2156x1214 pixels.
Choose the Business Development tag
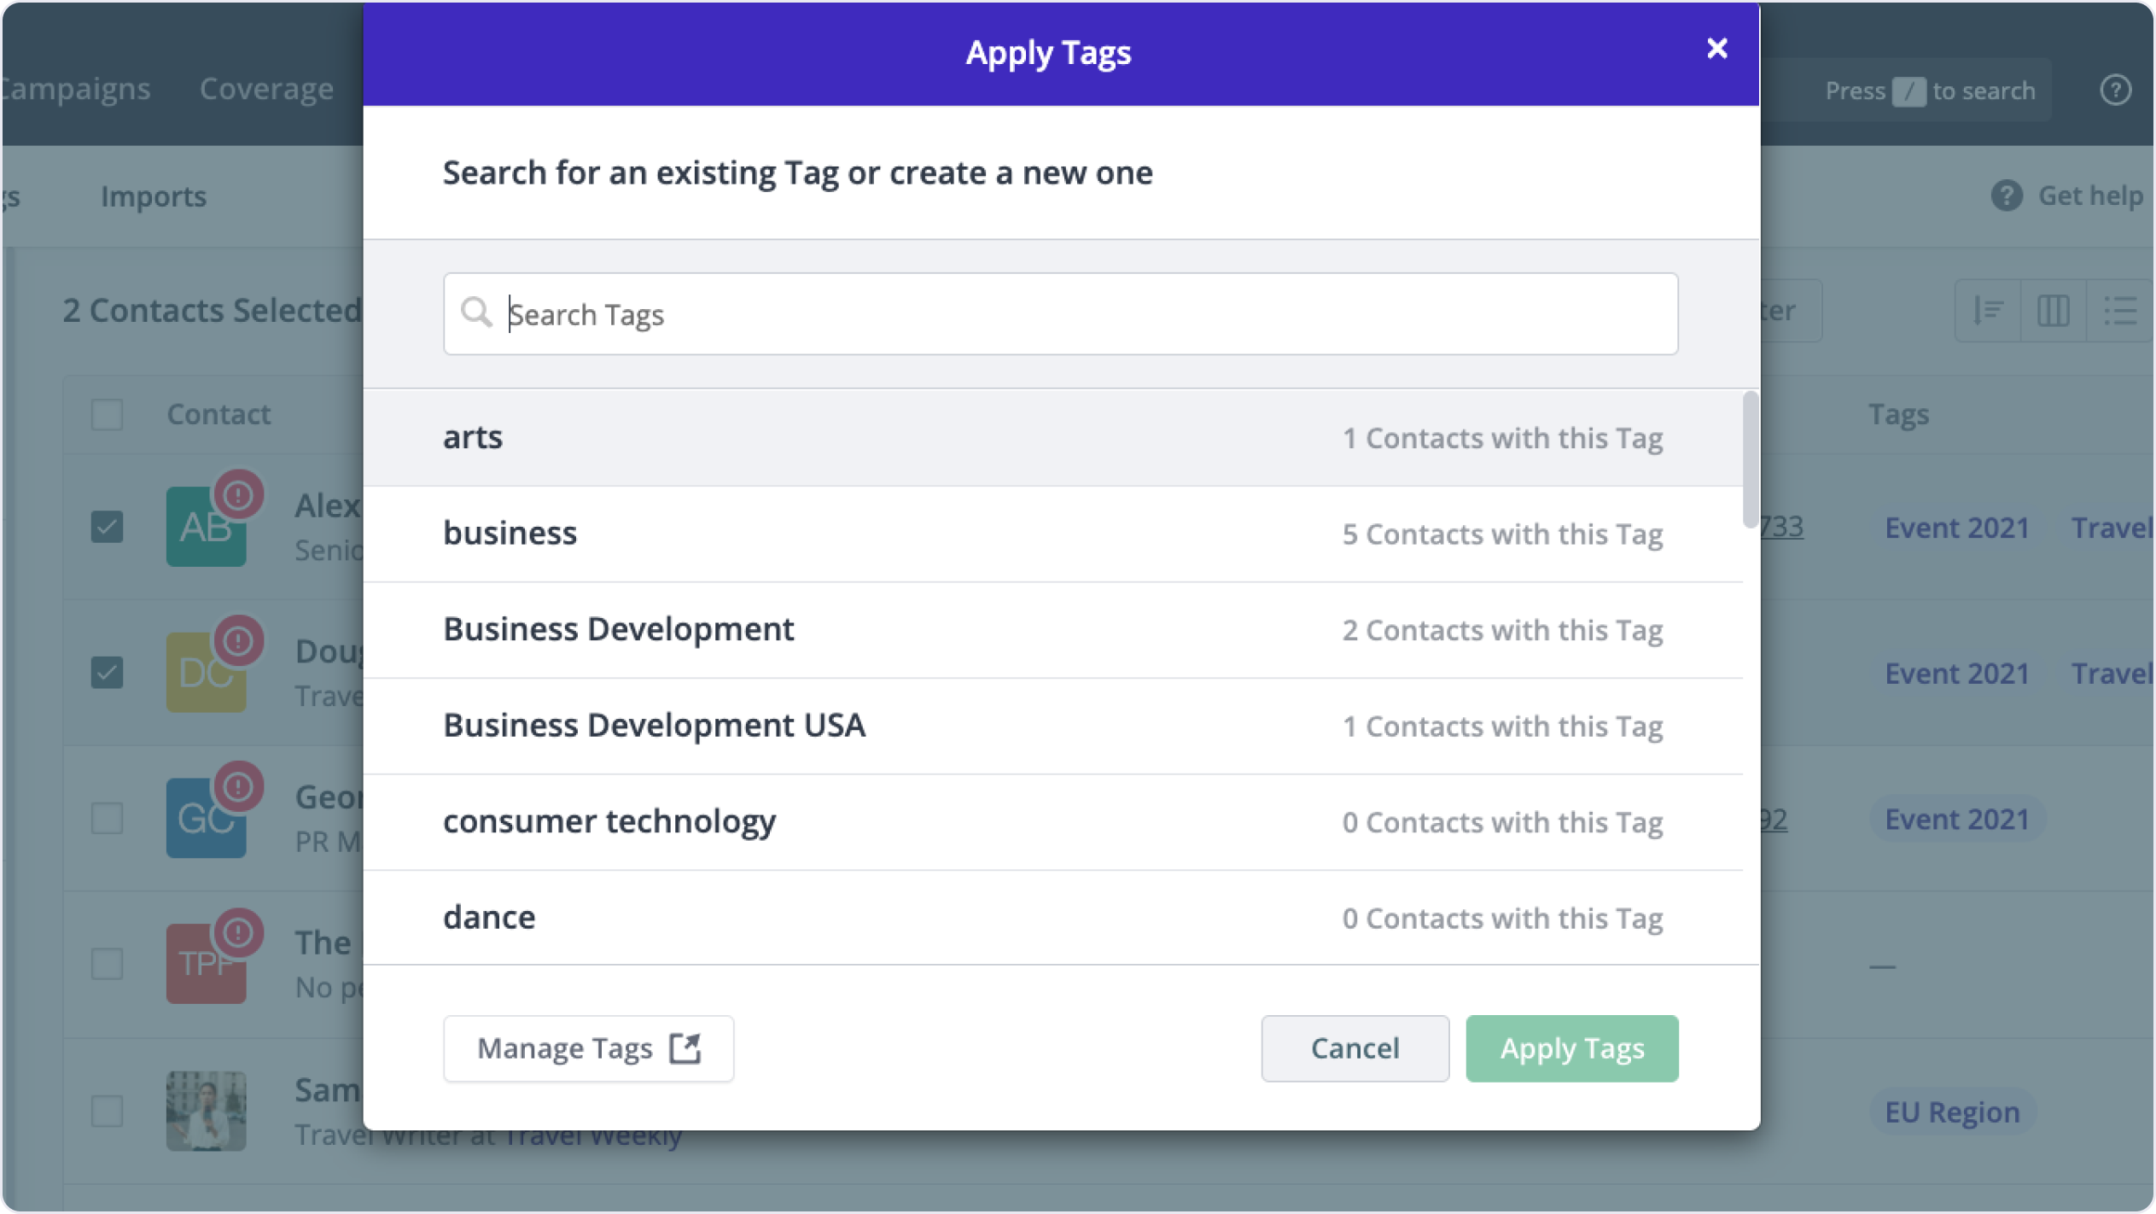coord(1053,630)
